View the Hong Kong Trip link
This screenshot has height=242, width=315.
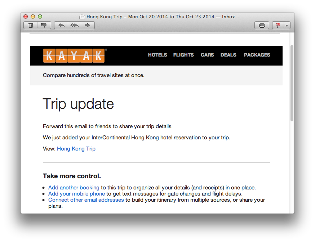tap(76, 149)
